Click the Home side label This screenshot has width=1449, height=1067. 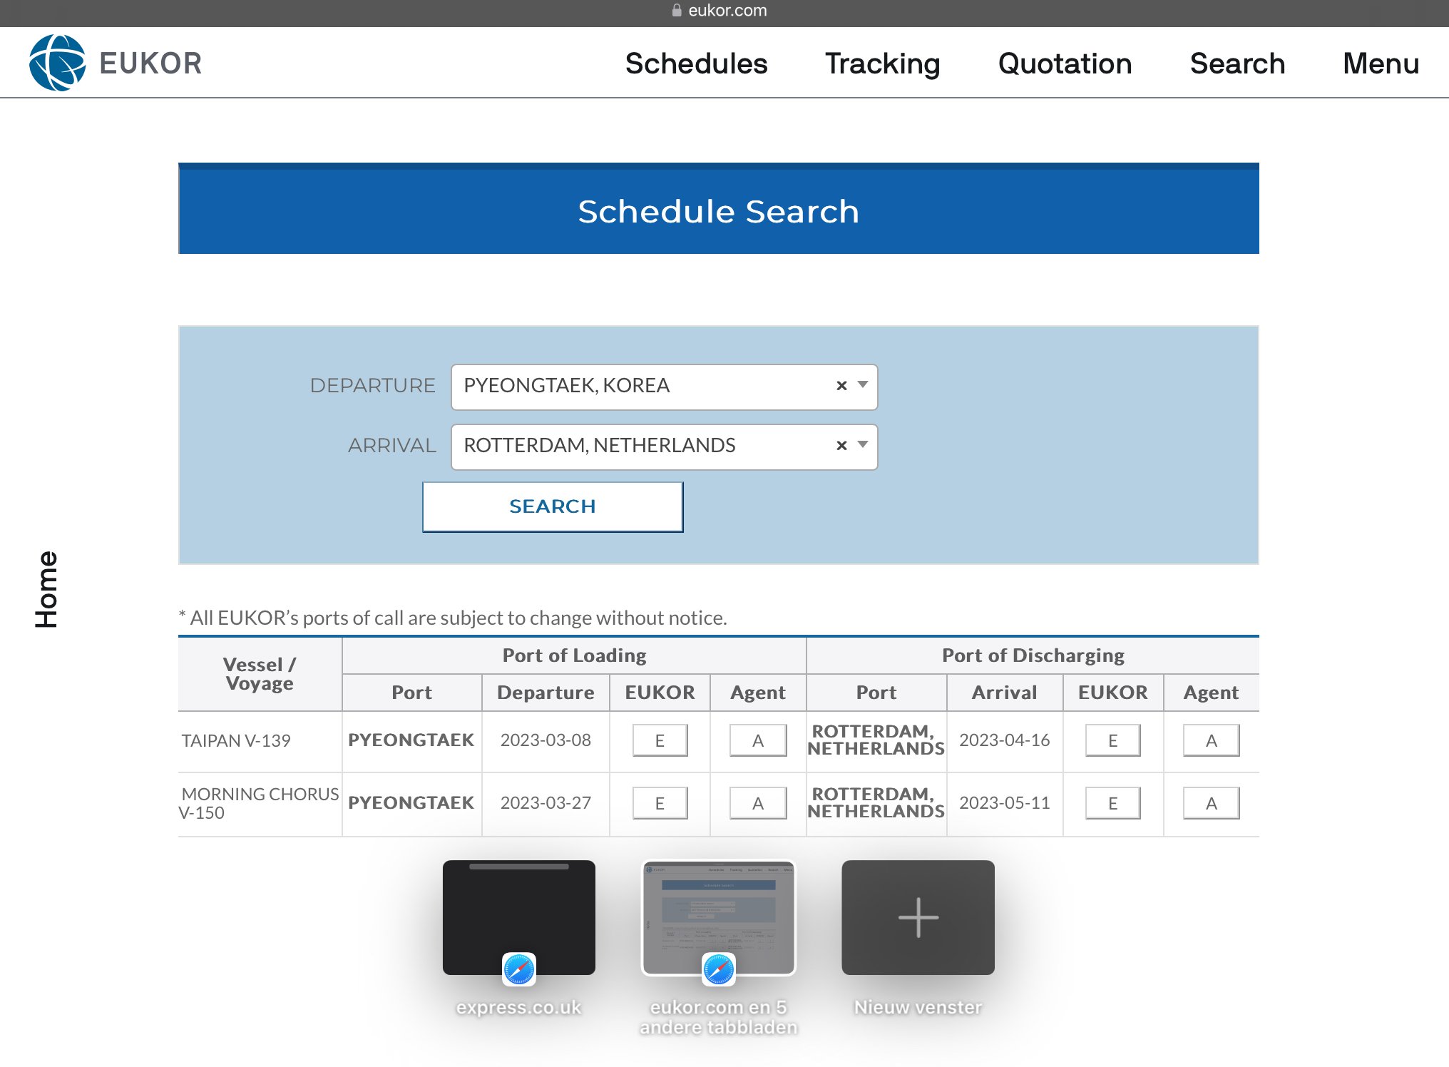pyautogui.click(x=47, y=589)
